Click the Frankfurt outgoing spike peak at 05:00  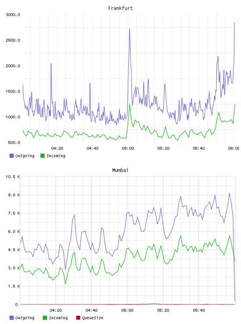point(130,29)
